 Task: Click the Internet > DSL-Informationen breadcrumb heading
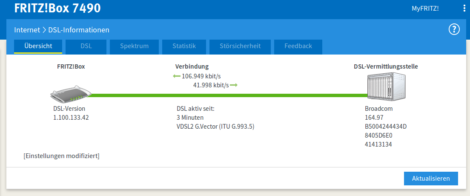(x=62, y=30)
